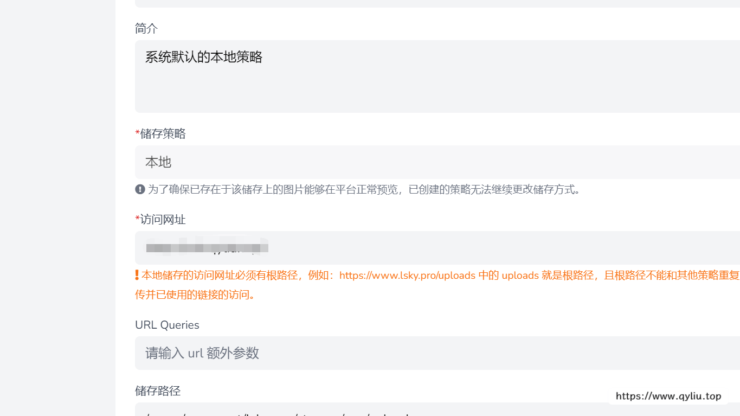Click the https://www.qyliu.top watermark link
Screen dimensions: 740x416
[x=668, y=396]
